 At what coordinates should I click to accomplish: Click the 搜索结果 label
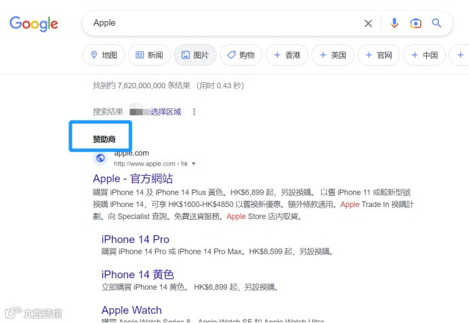[x=108, y=112]
